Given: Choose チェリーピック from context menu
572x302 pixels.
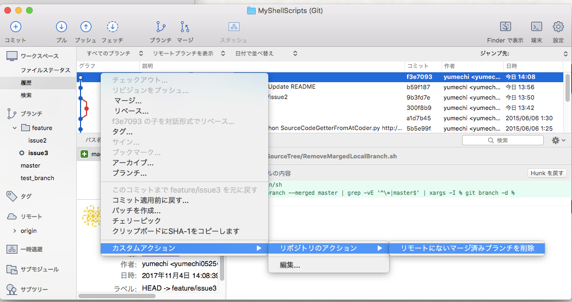Looking at the screenshot, I should [x=137, y=221].
